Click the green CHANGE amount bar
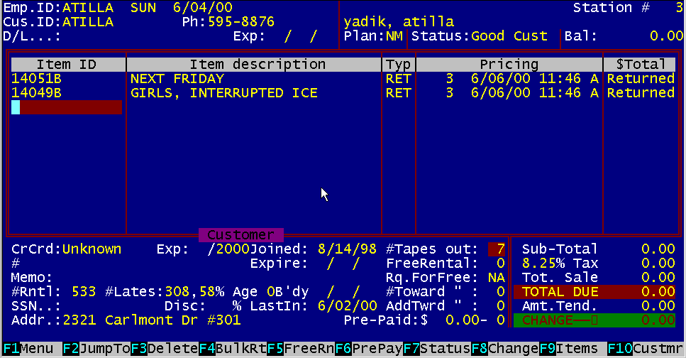This screenshot has width=686, height=358. coord(593,320)
